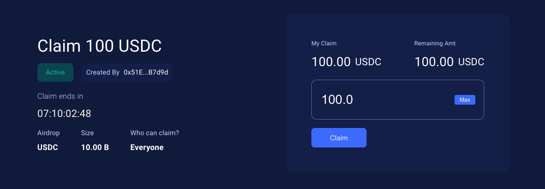Viewport: 545px width, 189px height.
Task: Select the Active status badge
Action: click(55, 72)
